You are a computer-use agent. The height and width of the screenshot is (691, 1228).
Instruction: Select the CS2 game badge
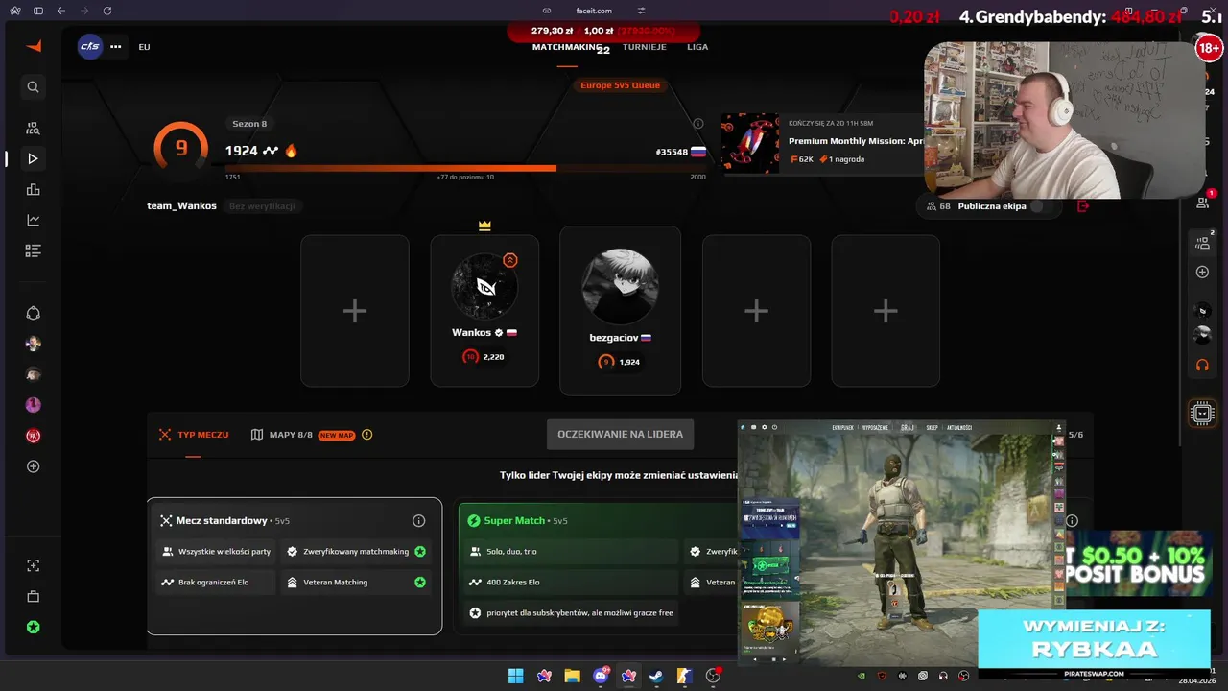pos(90,46)
